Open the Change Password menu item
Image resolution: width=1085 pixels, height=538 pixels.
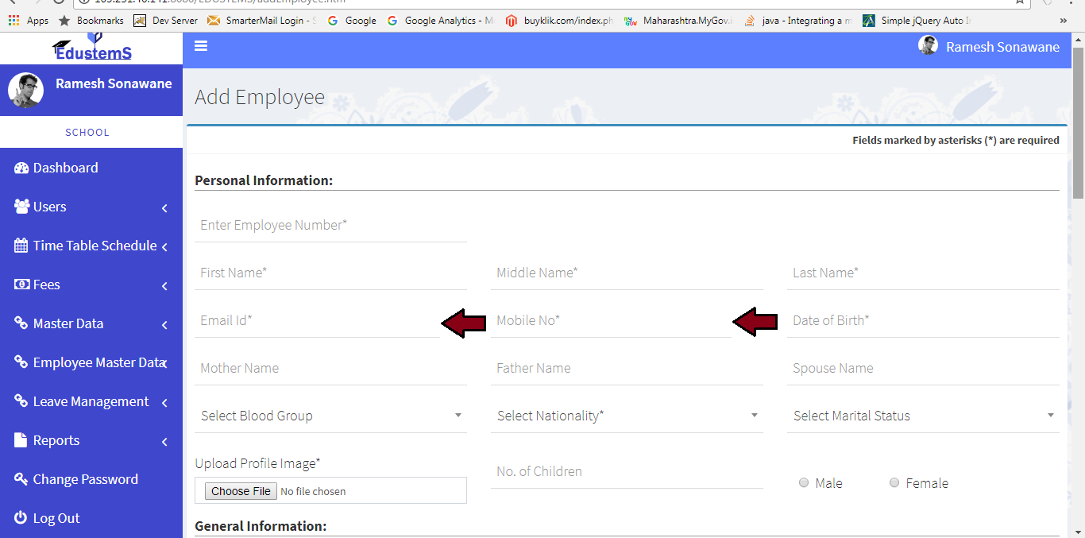click(85, 479)
